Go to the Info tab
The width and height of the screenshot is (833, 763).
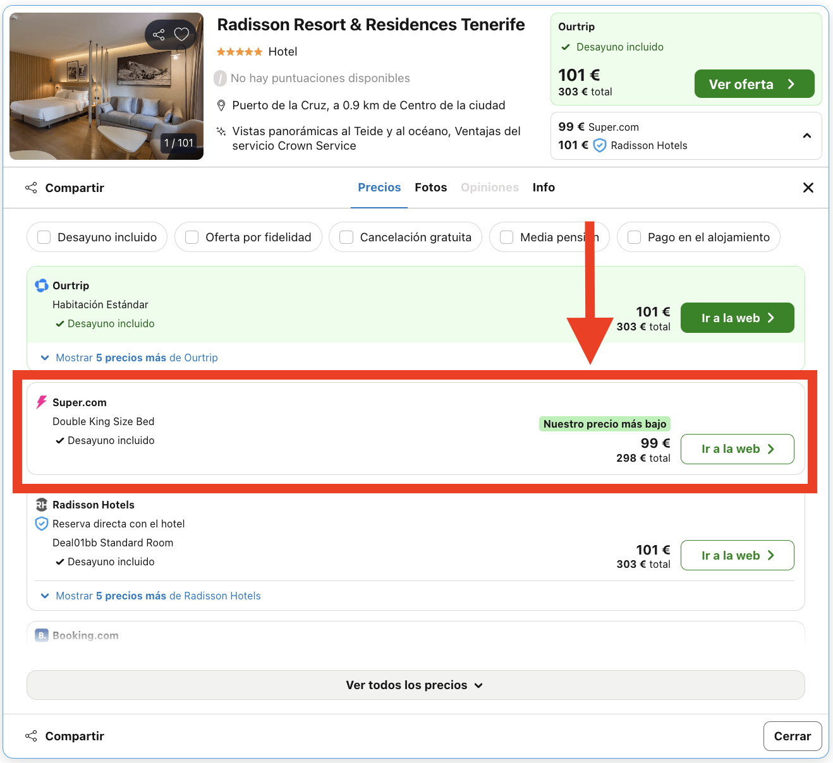[x=544, y=188]
